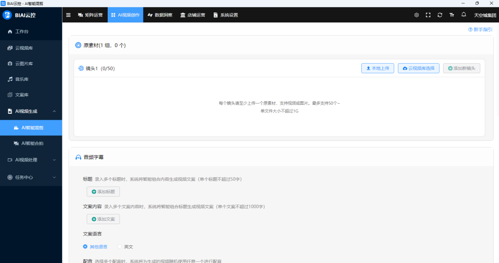Click the 云视频库选择 button
The image size is (499, 263).
[x=418, y=68]
